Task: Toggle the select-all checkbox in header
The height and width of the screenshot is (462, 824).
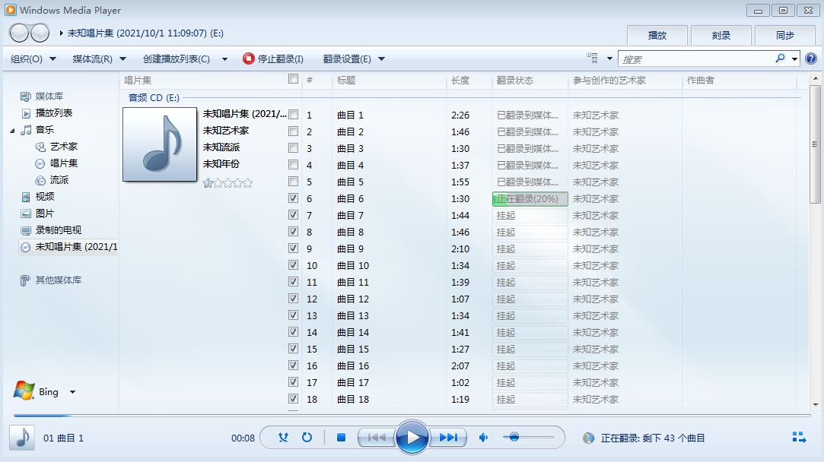Action: [x=293, y=79]
